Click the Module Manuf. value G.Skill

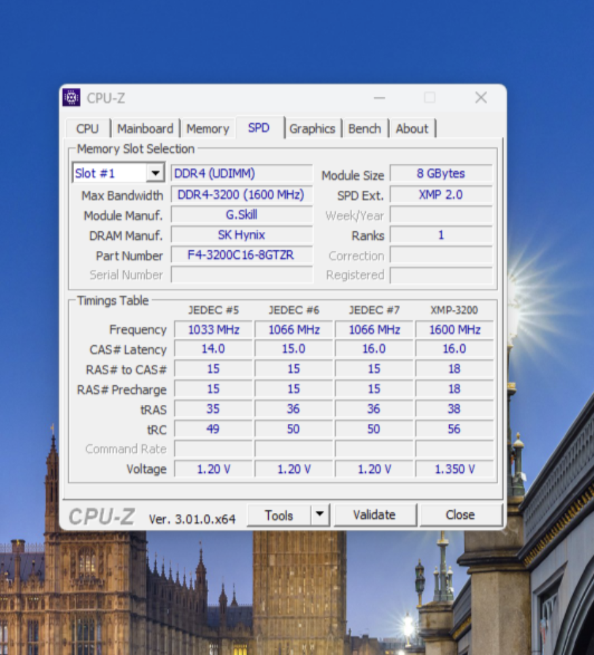(242, 215)
